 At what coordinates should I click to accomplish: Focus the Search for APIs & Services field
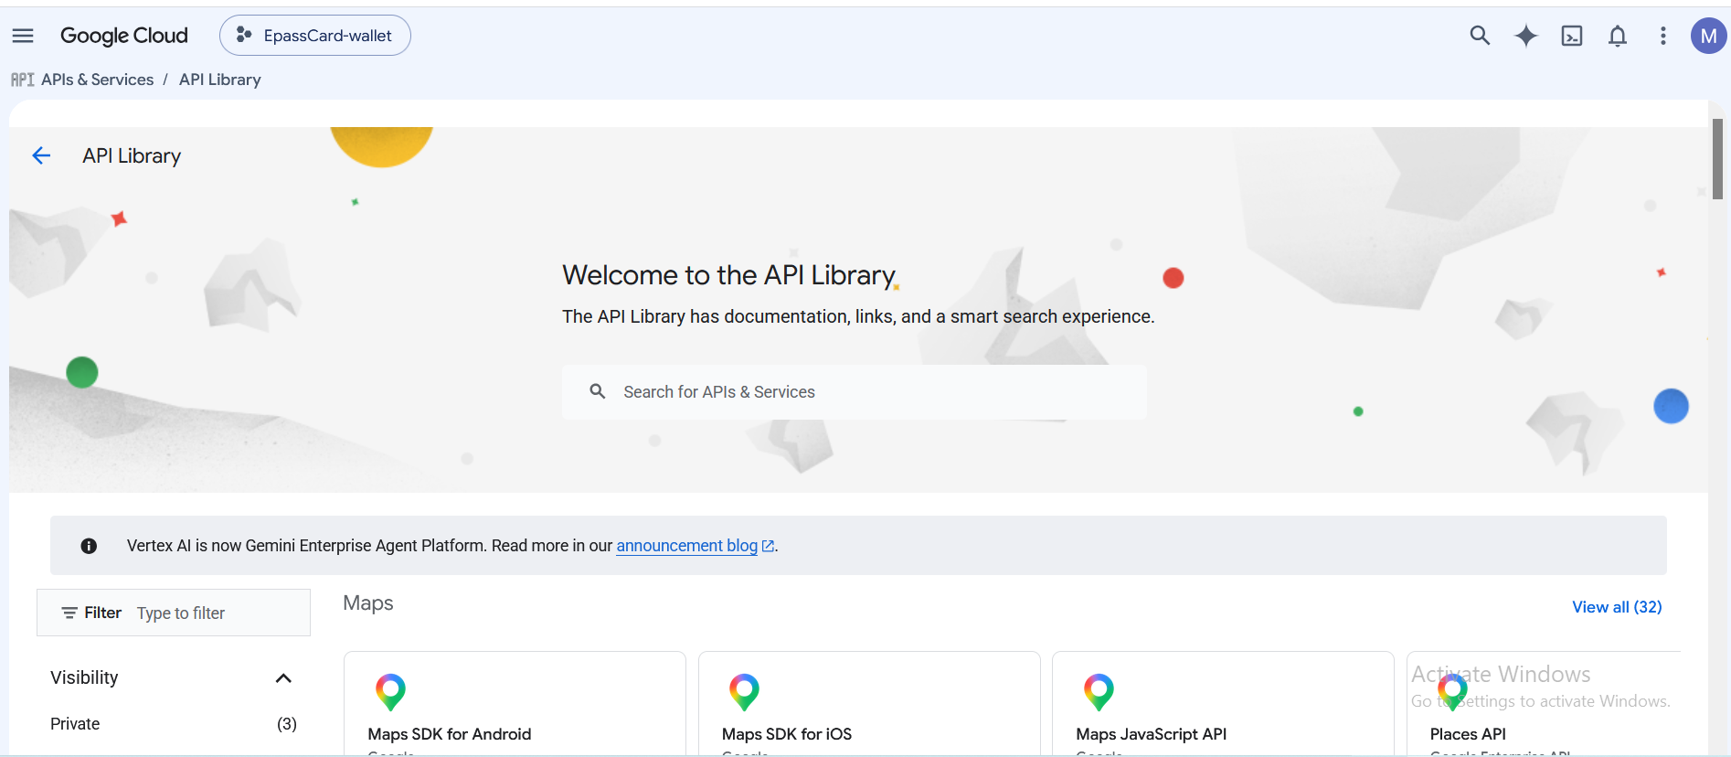tap(855, 392)
